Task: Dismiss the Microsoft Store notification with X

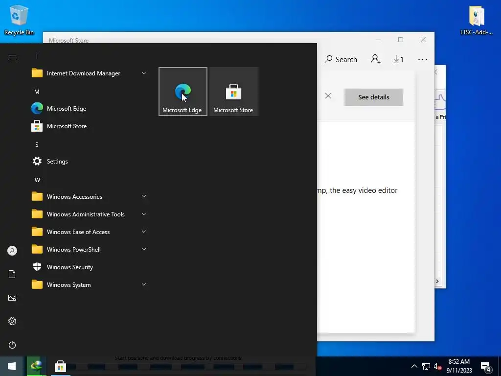Action: pos(328,96)
